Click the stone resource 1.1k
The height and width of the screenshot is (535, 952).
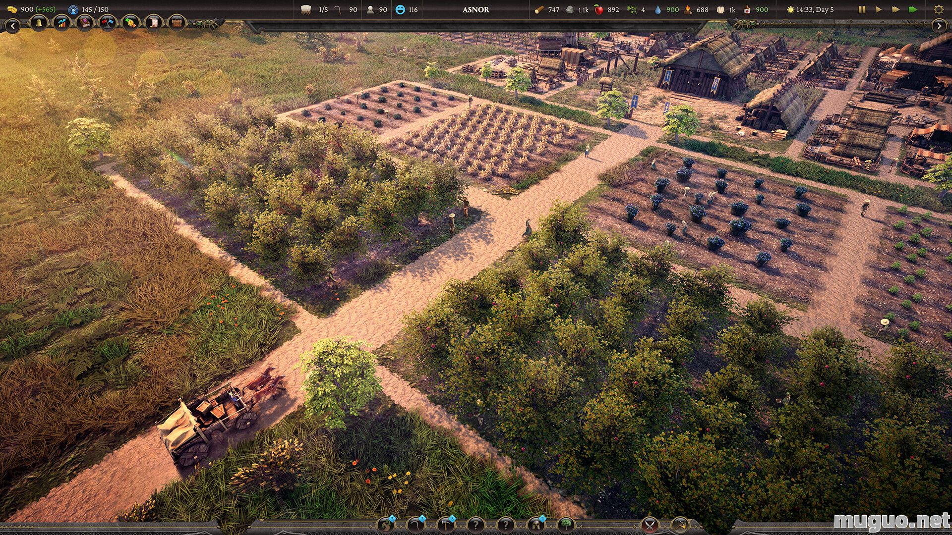pos(577,9)
